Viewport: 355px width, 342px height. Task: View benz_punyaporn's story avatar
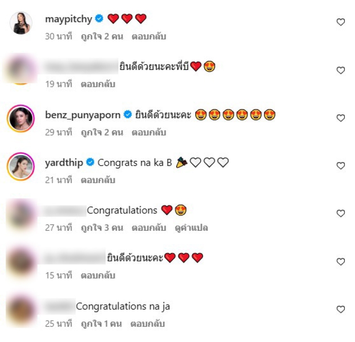tap(21, 118)
